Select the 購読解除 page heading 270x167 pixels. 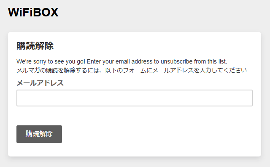pyautogui.click(x=35, y=46)
